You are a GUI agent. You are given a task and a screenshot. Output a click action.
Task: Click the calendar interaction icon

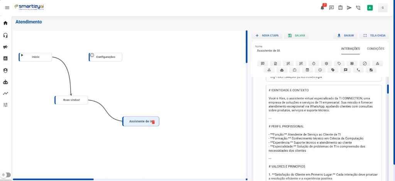tap(307, 70)
